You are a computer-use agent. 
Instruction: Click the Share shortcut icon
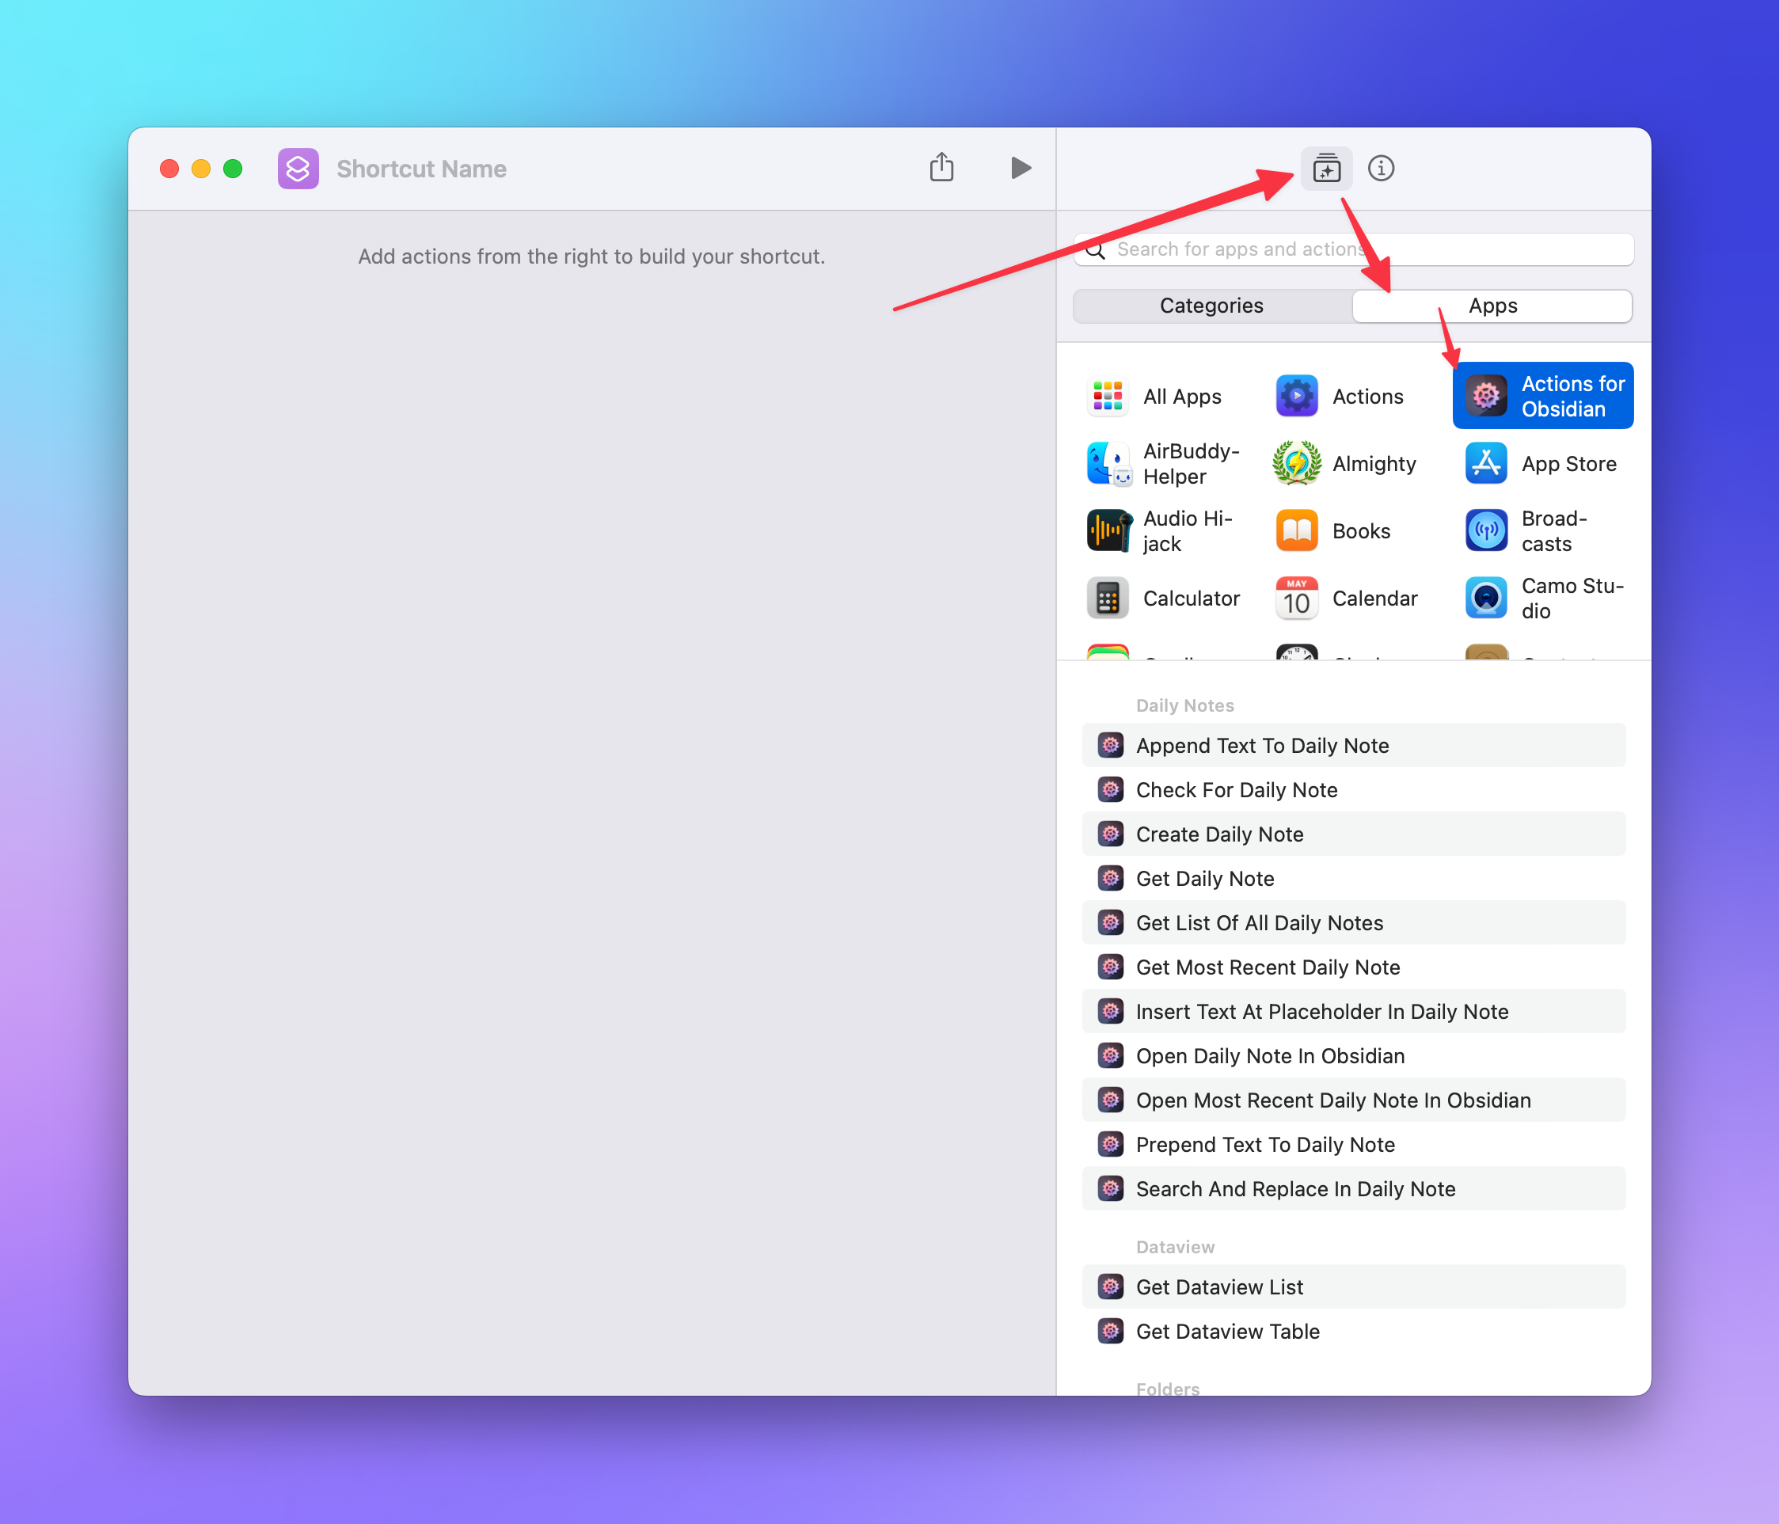[x=941, y=167]
